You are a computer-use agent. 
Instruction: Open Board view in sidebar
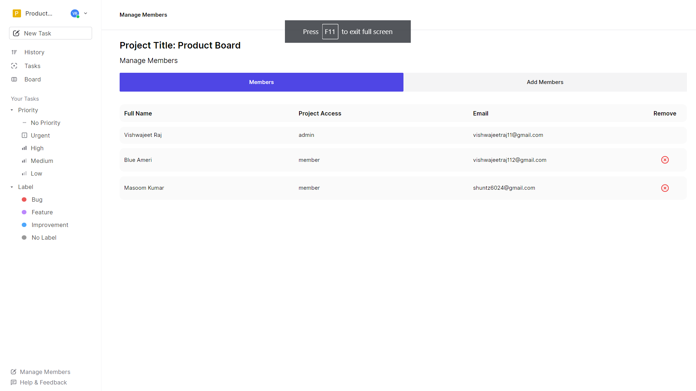(x=32, y=79)
